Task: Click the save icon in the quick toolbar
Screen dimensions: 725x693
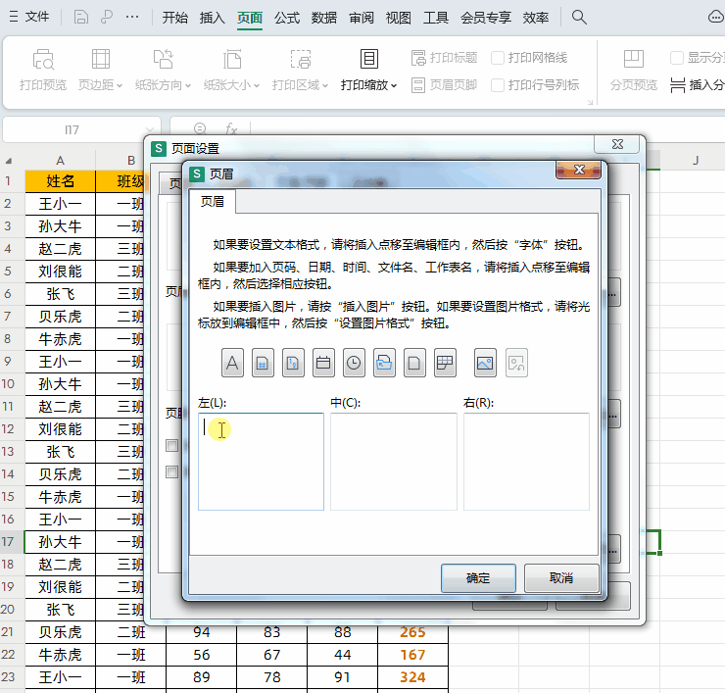Action: point(81,18)
